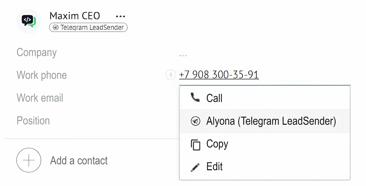This screenshot has height=186, width=366.
Task: Click the Position field label
Action: point(33,121)
